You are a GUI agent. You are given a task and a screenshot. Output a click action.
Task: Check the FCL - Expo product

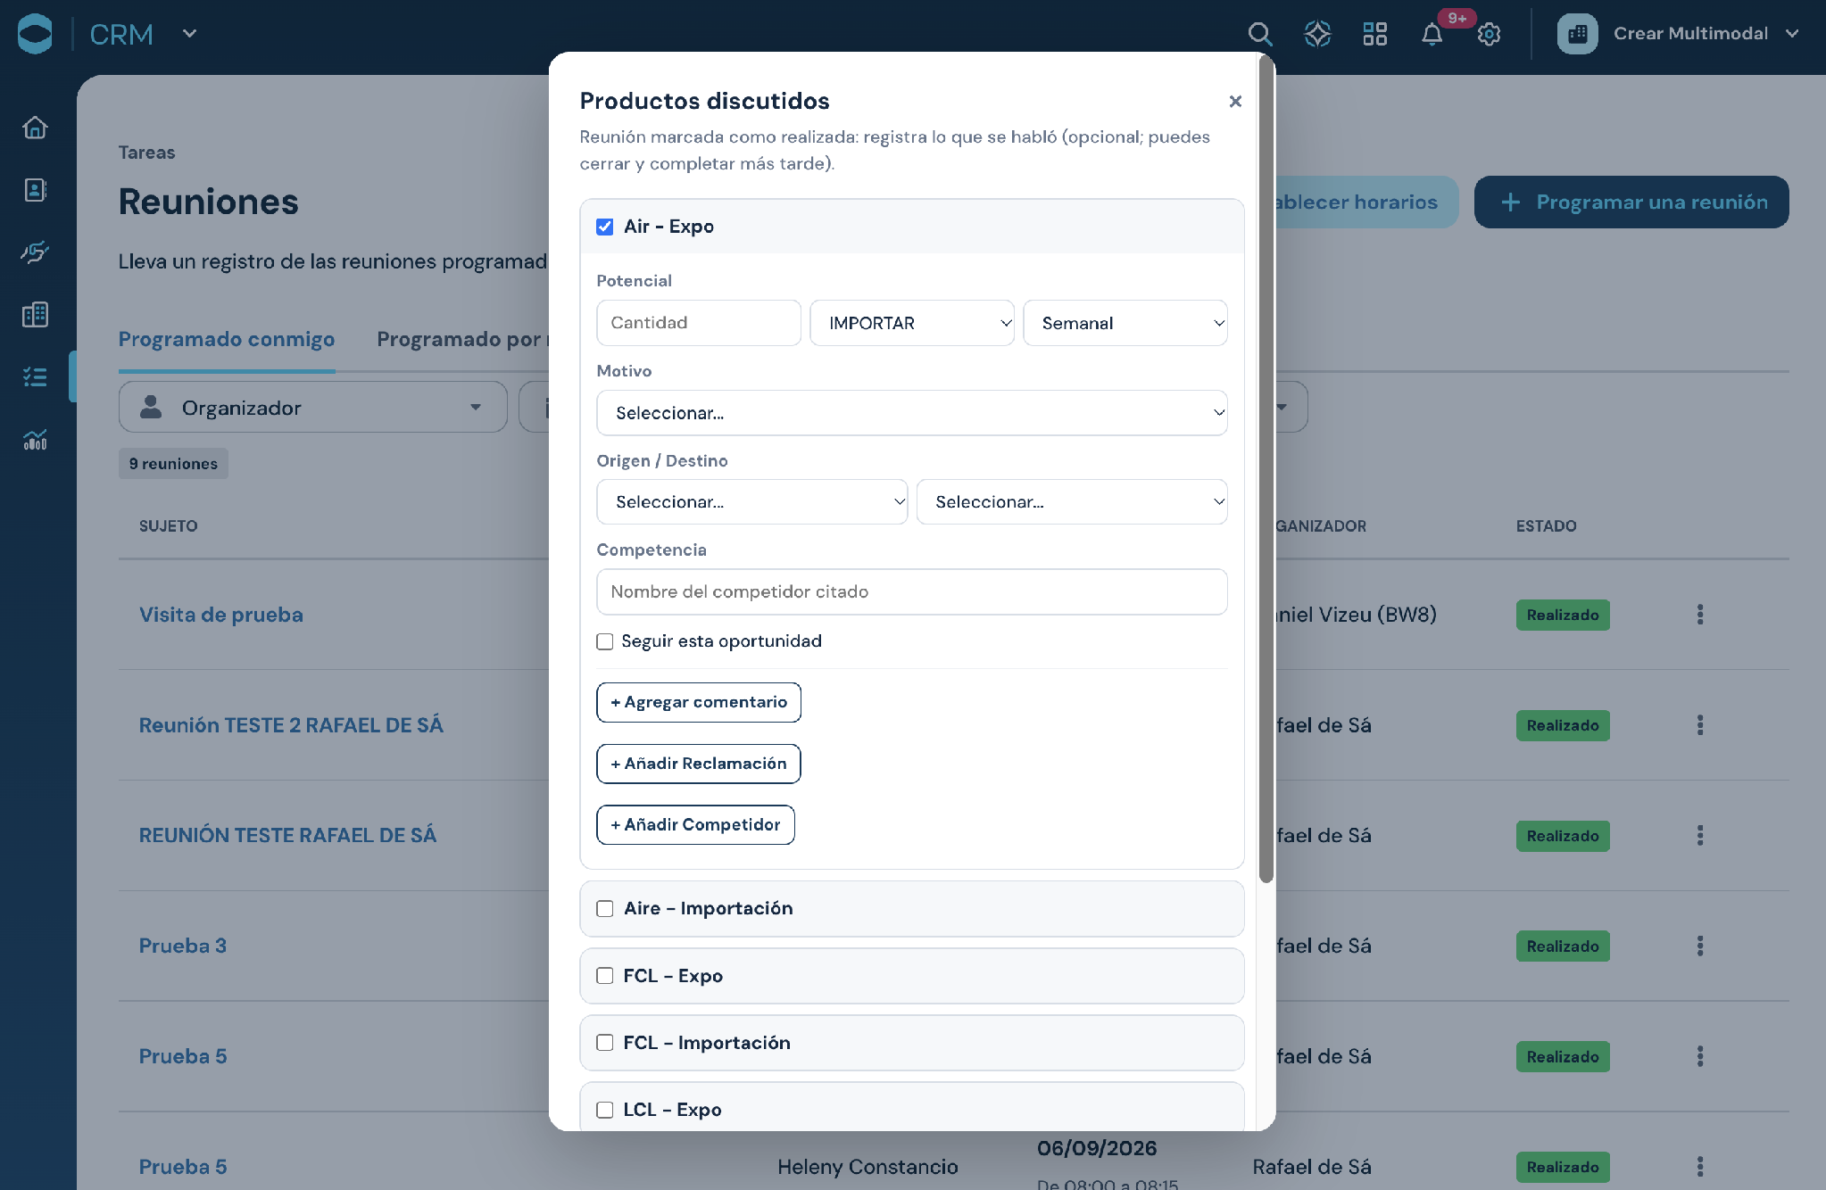(x=605, y=976)
